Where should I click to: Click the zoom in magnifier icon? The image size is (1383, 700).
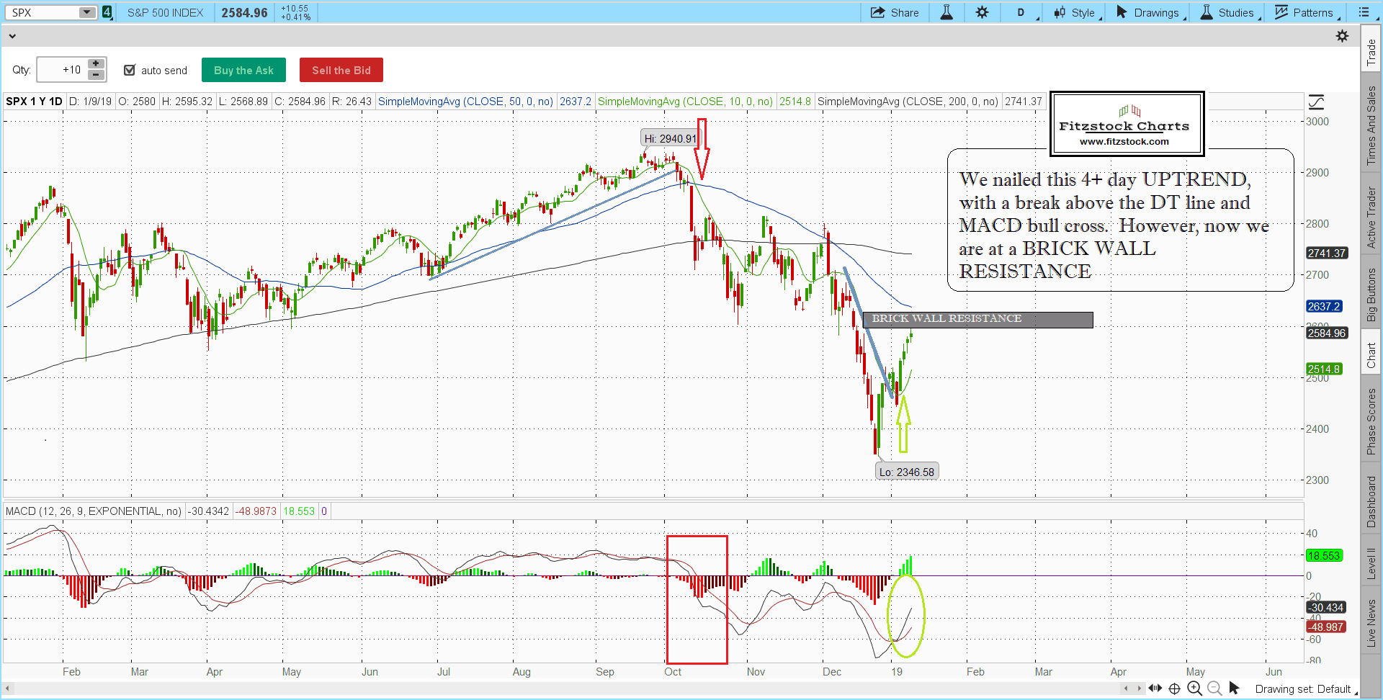[1194, 688]
